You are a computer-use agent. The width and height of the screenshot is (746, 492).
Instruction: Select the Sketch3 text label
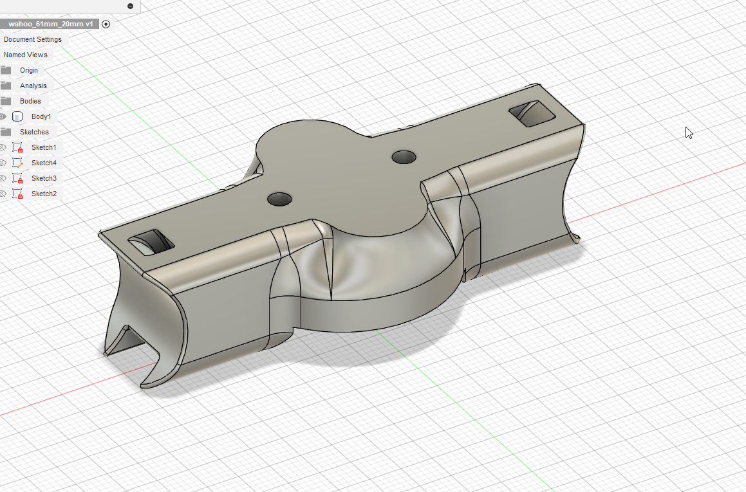[44, 178]
